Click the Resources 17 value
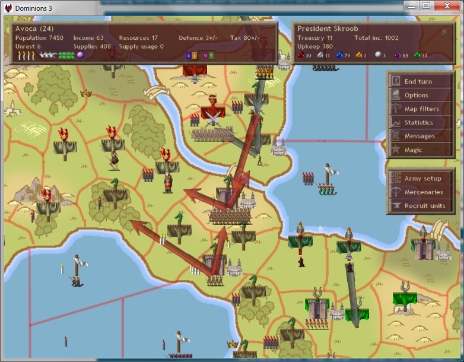This screenshot has height=362, width=464. [x=138, y=38]
